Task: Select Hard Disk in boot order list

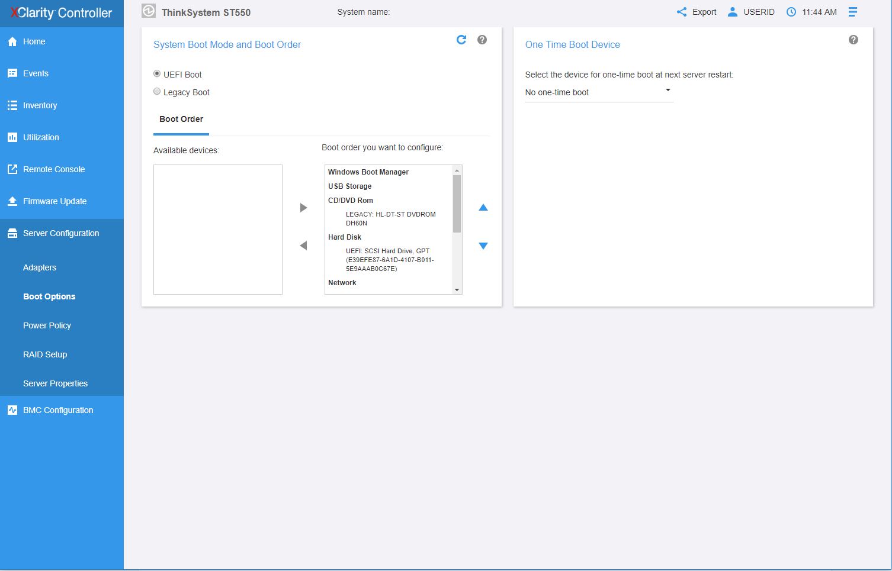Action: (x=345, y=237)
